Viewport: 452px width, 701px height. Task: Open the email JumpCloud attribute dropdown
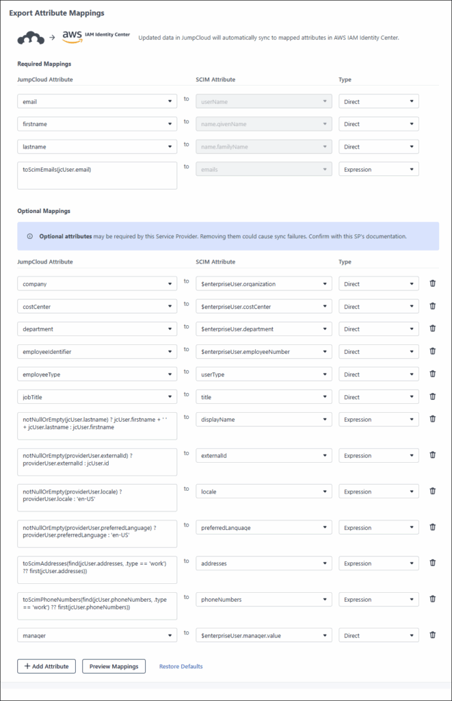97,102
